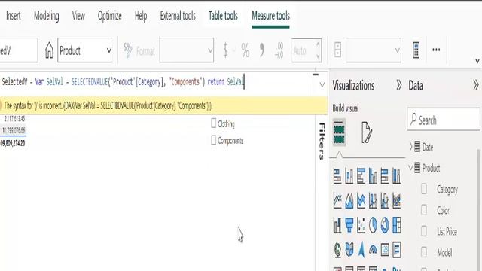Screen dimensions: 482x271
Task: Select the stacked area chart visual
Action: [x=361, y=201]
